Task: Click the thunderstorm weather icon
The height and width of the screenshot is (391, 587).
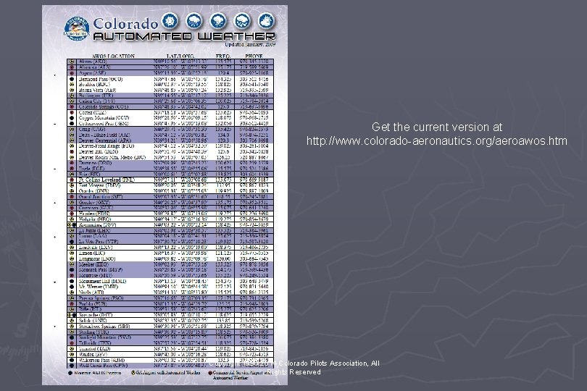Action: [218, 20]
